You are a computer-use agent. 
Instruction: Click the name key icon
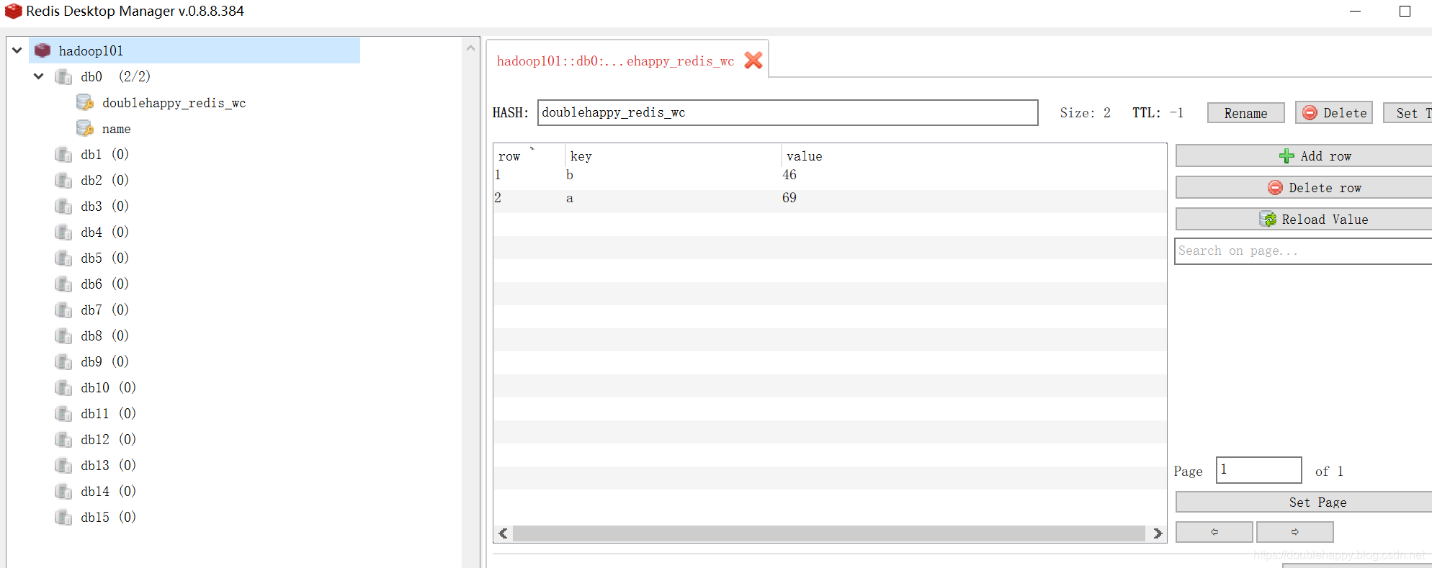click(x=85, y=128)
